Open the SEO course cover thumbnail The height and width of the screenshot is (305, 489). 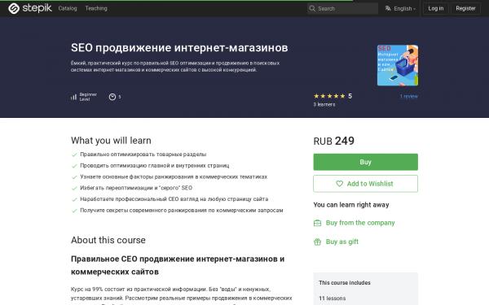398,65
